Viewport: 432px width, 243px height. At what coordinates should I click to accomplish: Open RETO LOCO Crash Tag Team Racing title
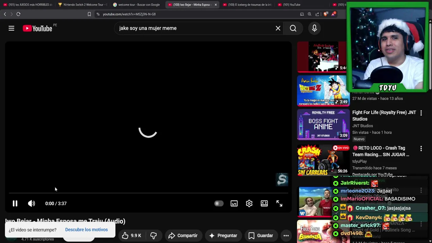click(381, 151)
